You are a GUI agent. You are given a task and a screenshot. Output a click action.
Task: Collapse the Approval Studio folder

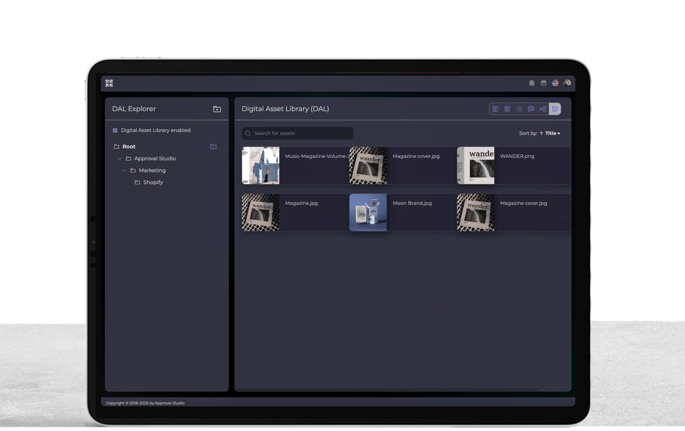(120, 159)
